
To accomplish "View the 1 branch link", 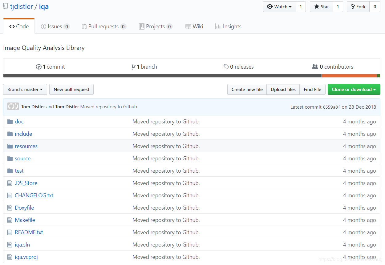I will 144,67.
